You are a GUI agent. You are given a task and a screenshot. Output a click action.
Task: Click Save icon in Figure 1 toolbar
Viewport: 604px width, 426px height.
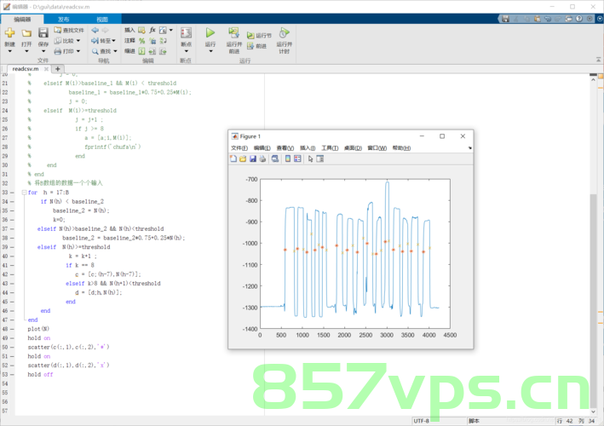click(253, 158)
